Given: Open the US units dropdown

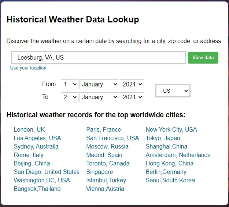Looking at the screenshot, I should [x=173, y=90].
